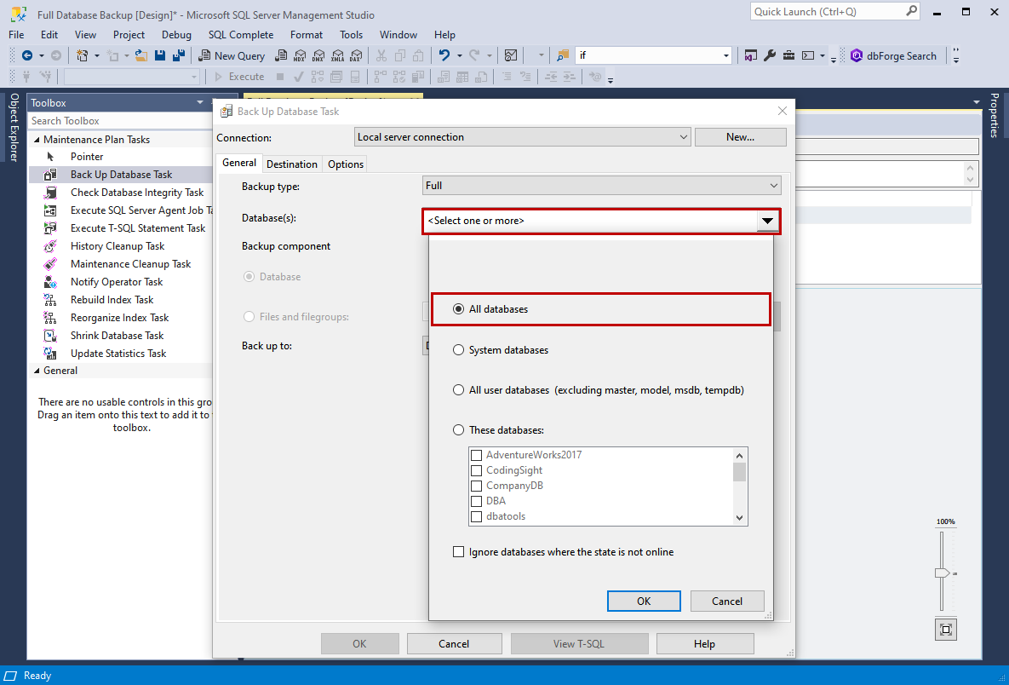Open the New Project dropdown arrow
Viewport: 1009px width, 685px height.
click(97, 56)
